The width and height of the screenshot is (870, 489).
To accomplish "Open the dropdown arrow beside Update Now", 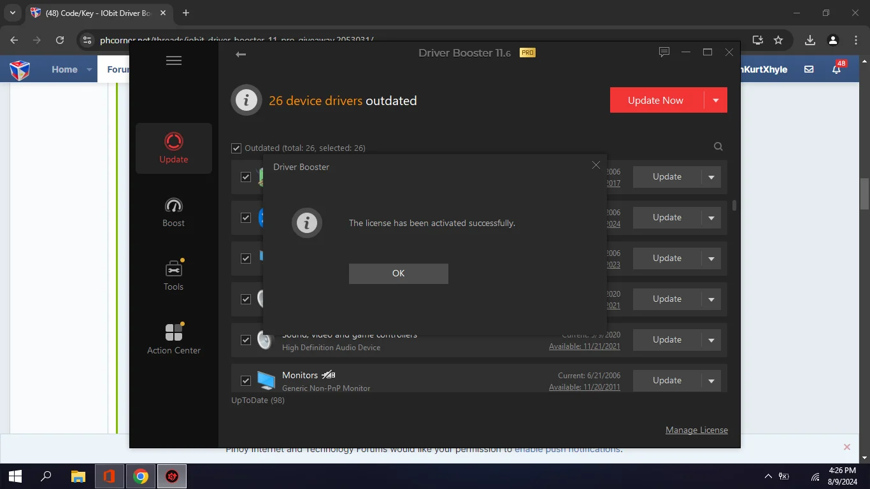I will 716,101.
